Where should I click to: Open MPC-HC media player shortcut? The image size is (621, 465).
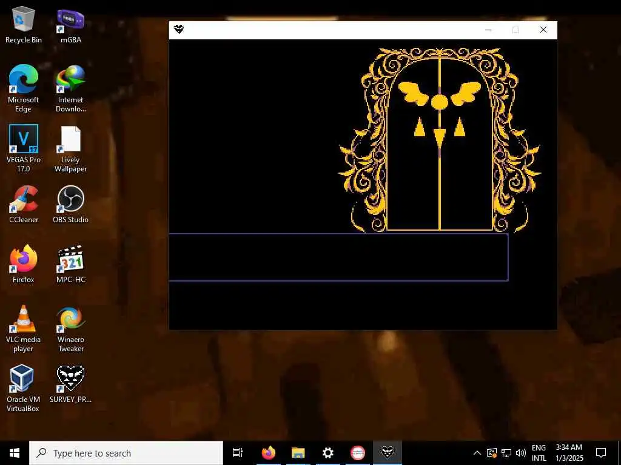(x=70, y=264)
